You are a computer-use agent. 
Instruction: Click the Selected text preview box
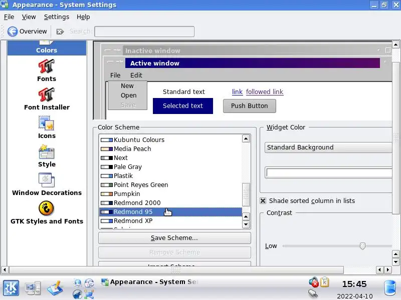(183, 106)
